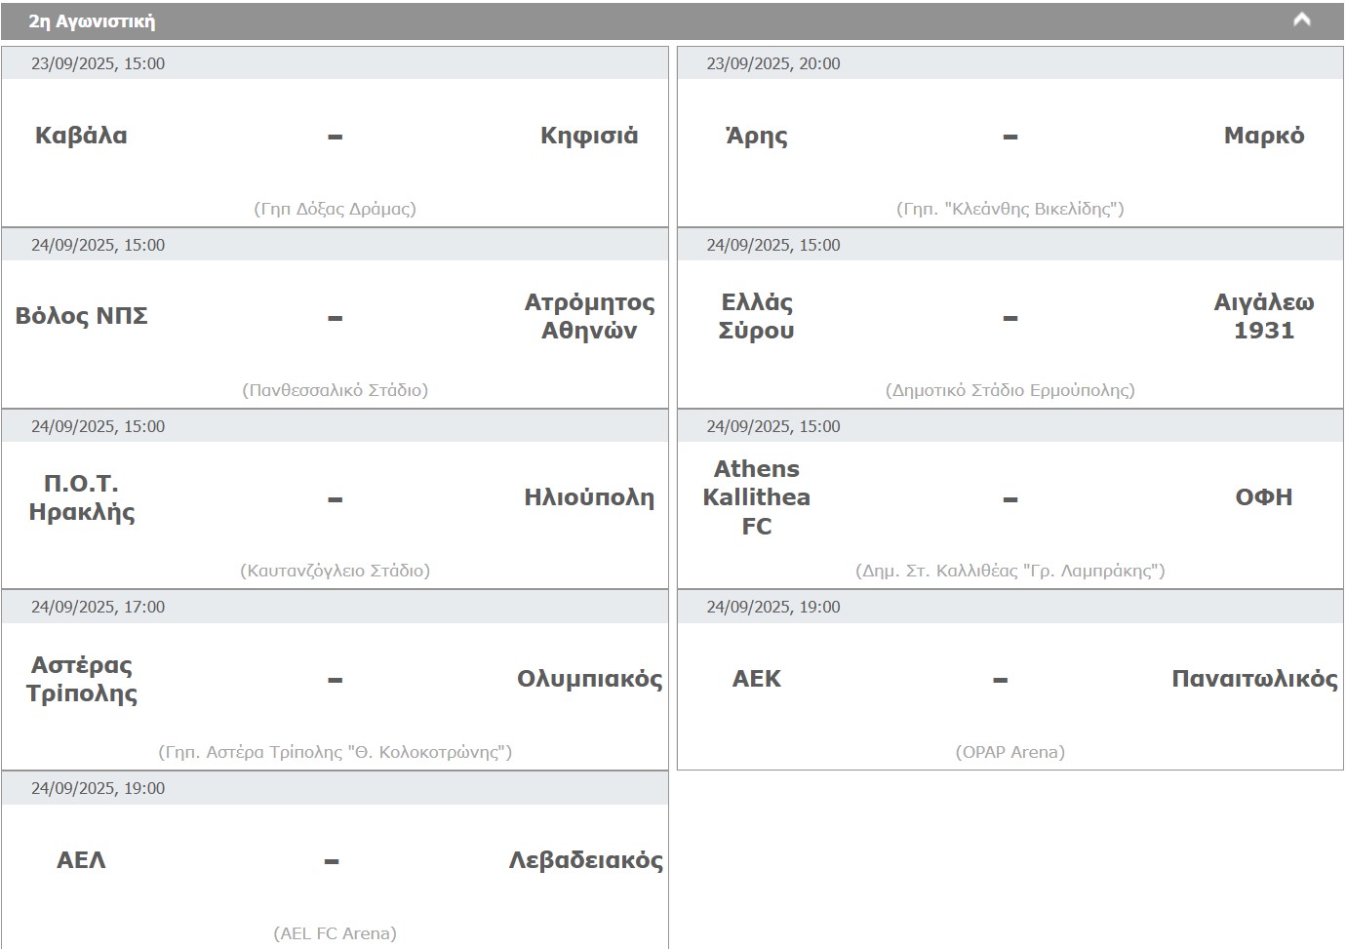The height and width of the screenshot is (949, 1346).
Task: Click on Ατρόμητος Αθηνών team name
Action: (x=589, y=316)
